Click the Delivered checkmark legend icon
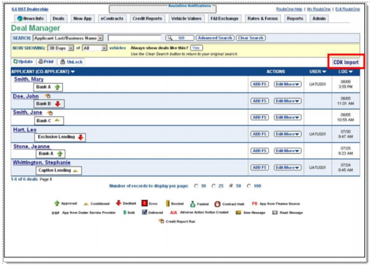This screenshot has width=370, height=265. [144, 212]
